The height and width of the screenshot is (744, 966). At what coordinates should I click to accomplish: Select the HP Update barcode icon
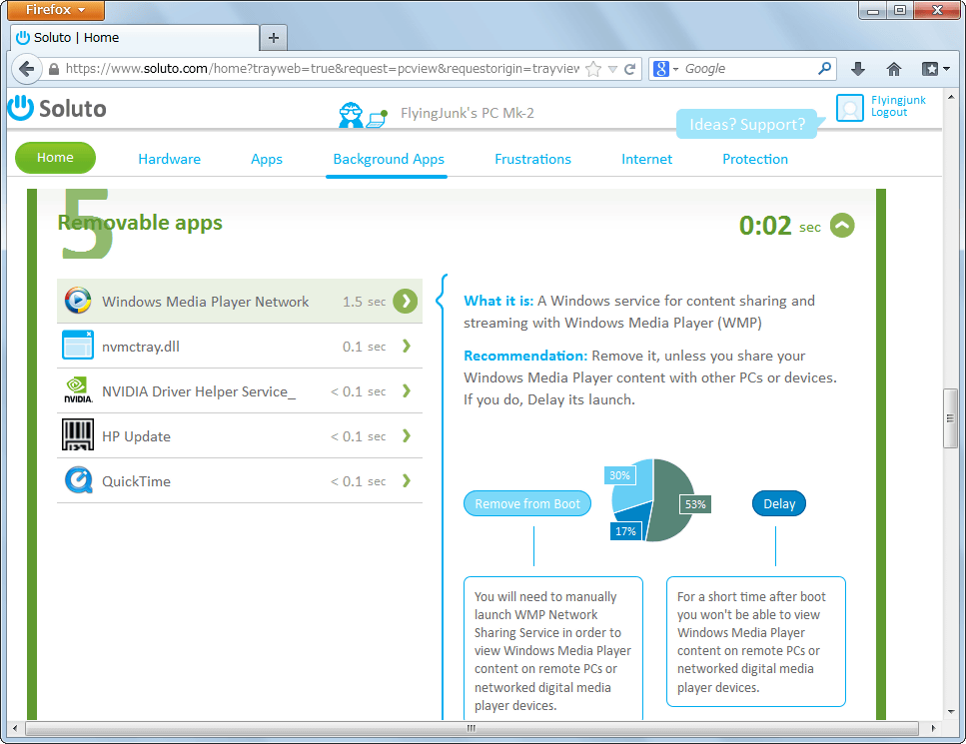point(78,434)
